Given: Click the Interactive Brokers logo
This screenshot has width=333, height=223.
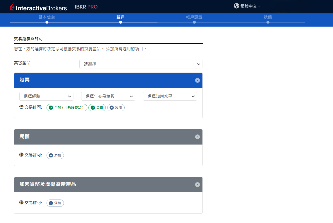Looking at the screenshot, I should coord(38,7).
